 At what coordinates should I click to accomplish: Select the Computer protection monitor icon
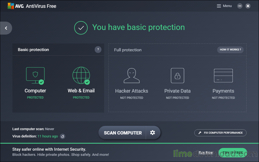click(x=35, y=75)
